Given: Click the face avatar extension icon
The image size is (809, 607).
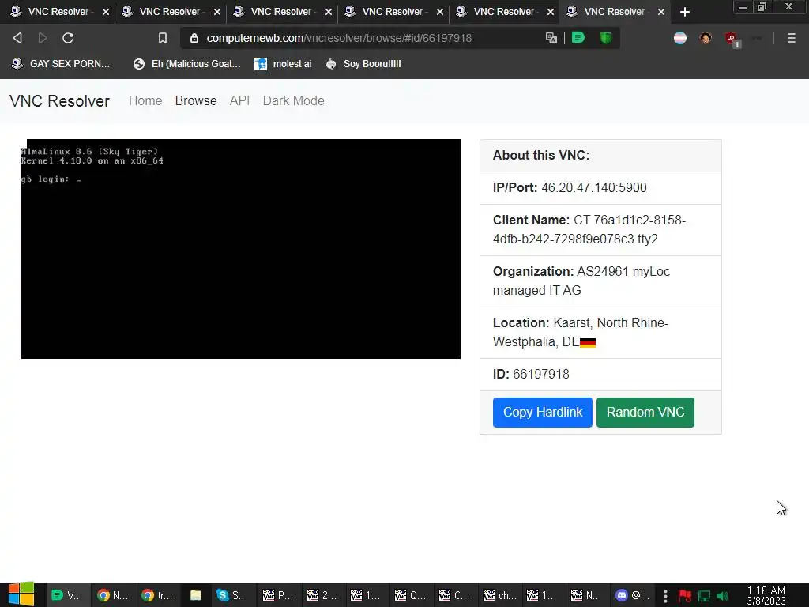Looking at the screenshot, I should [x=706, y=38].
